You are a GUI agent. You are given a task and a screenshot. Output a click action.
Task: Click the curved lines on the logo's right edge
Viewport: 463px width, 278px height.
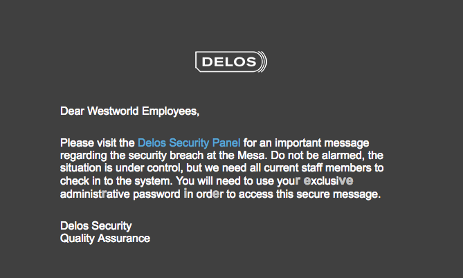tap(262, 62)
